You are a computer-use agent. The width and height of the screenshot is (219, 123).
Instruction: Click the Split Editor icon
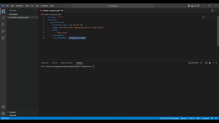pyautogui.click(x=212, y=11)
